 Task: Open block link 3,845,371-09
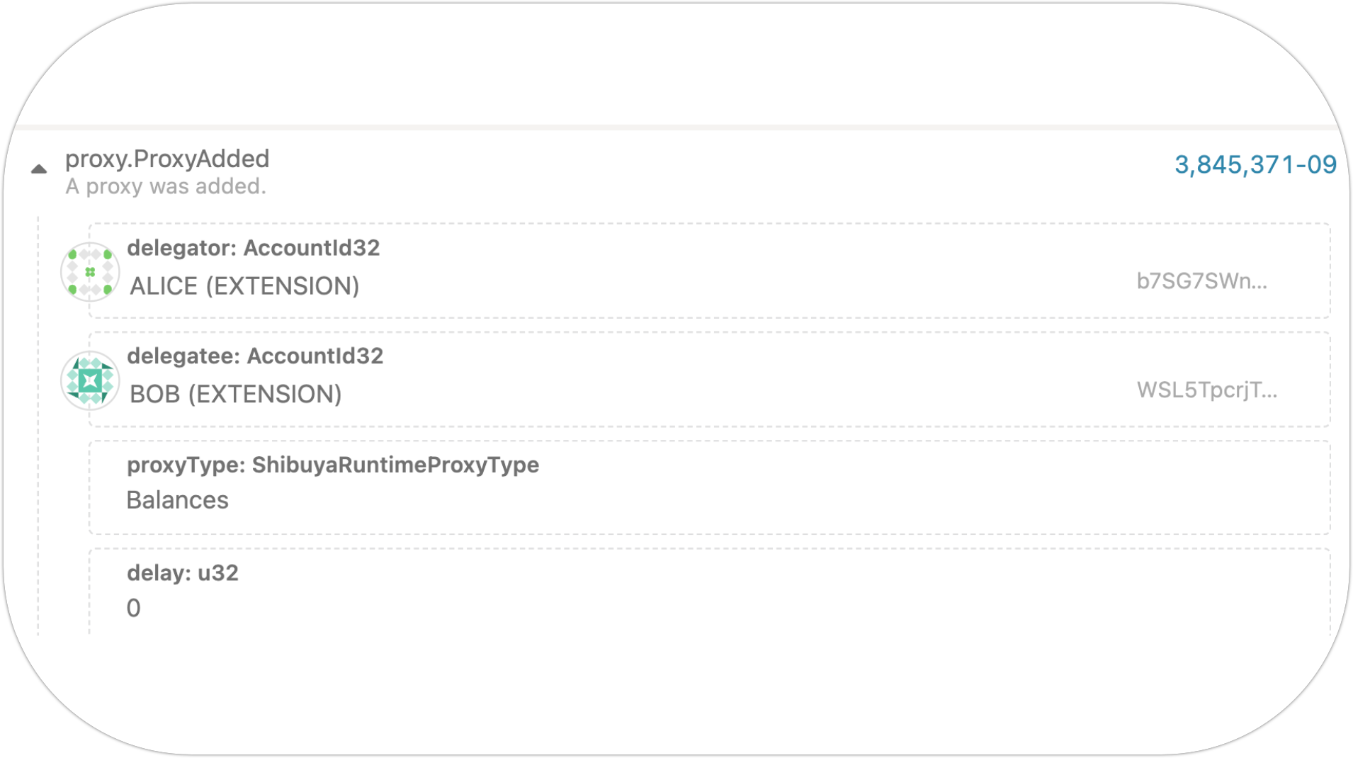1255,164
